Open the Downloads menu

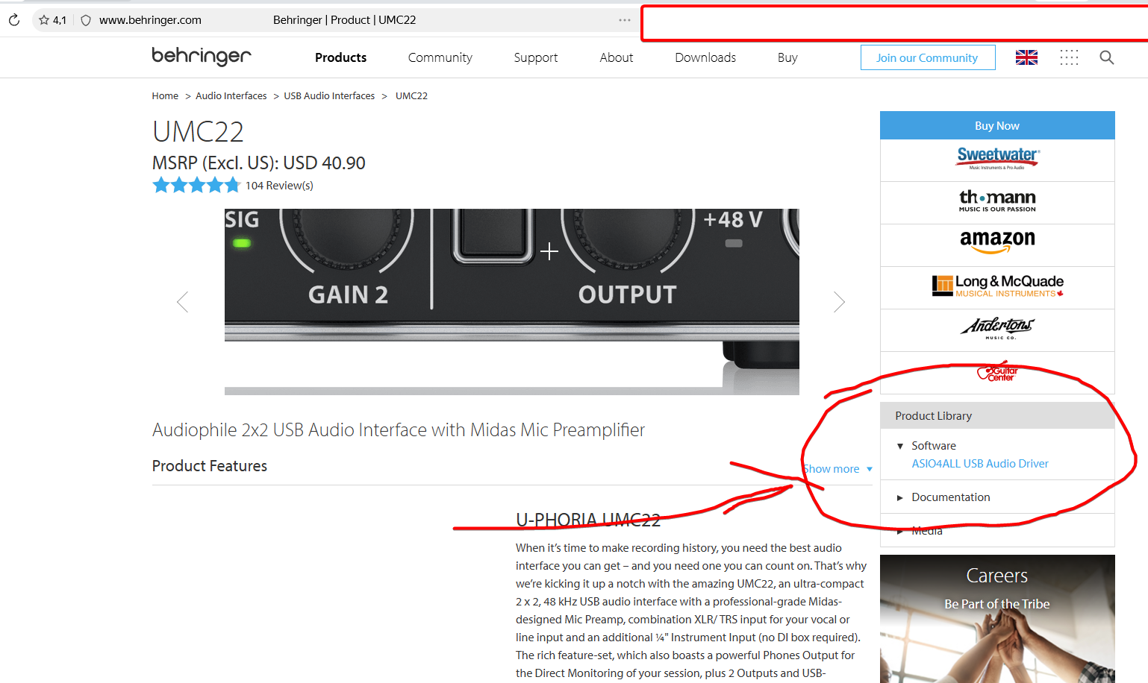pos(705,57)
